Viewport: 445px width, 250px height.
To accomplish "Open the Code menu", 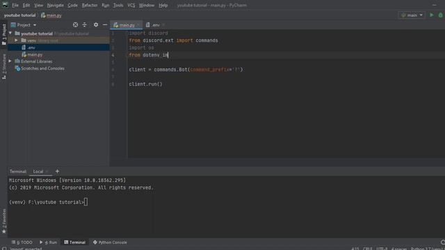I will point(72,5).
